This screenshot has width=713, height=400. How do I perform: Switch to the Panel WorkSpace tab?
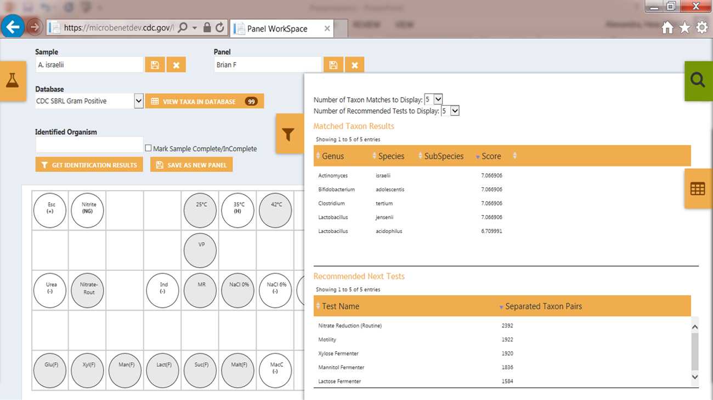277,28
